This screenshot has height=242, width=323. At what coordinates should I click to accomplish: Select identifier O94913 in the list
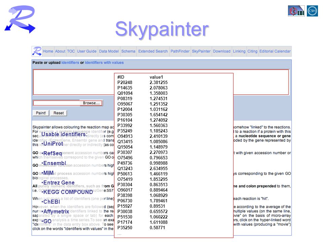pos(125,136)
